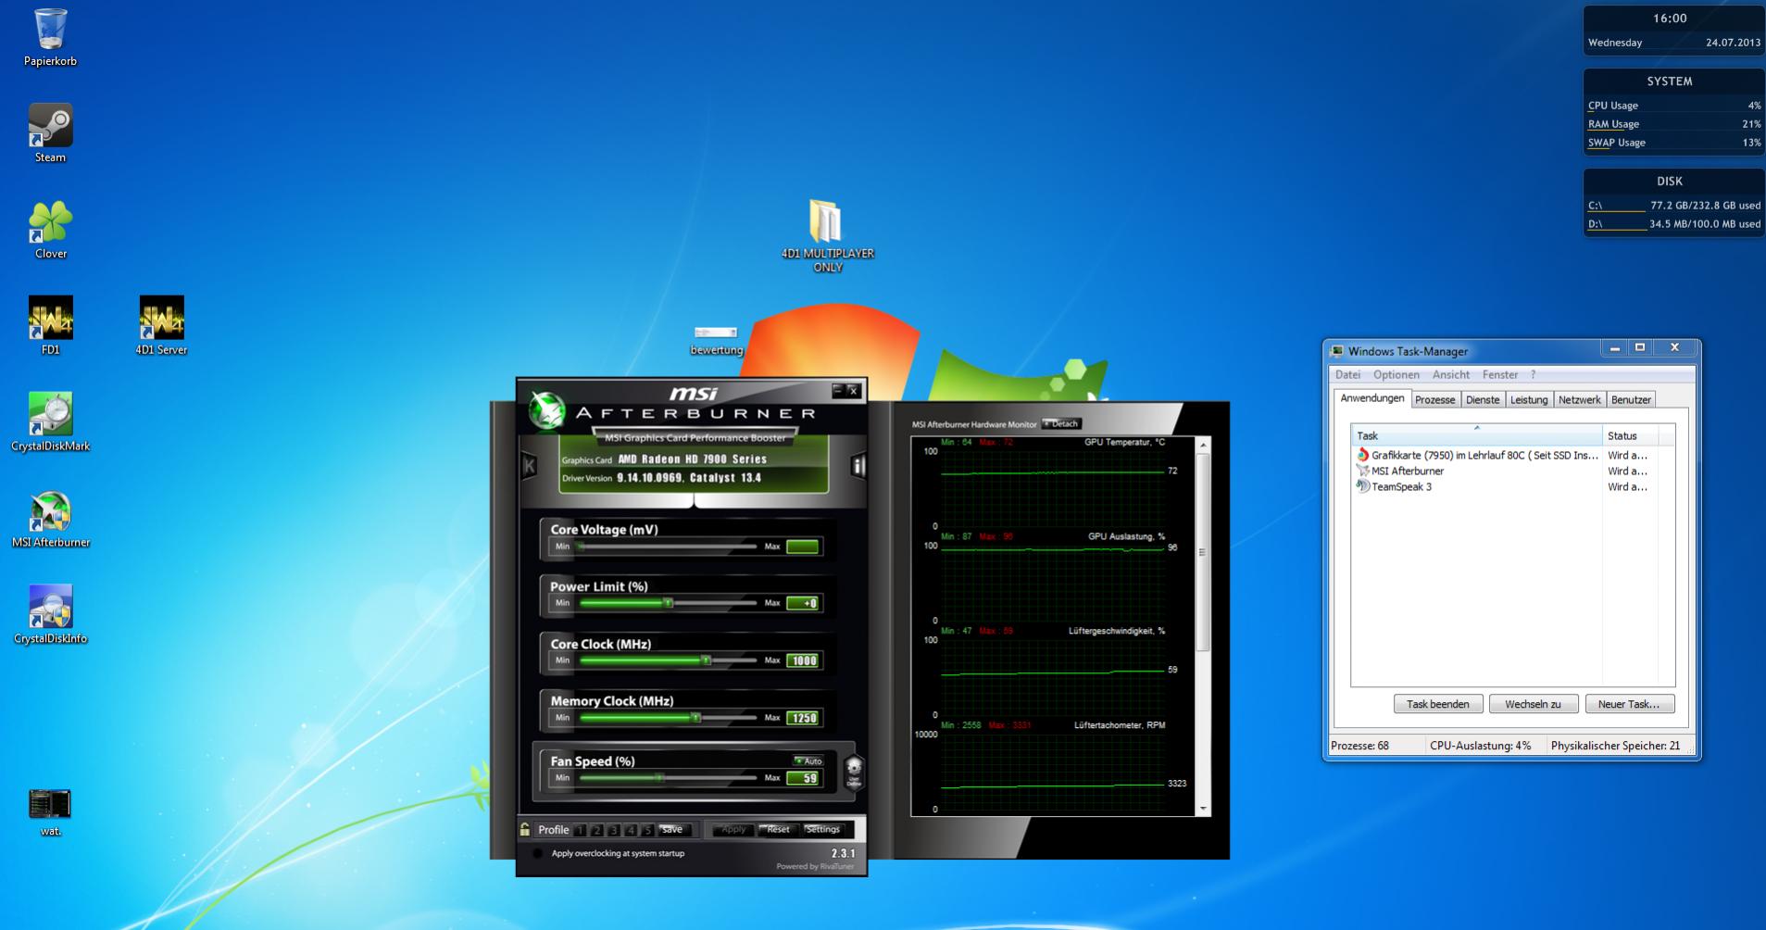
Task: Select profile slot 5
Action: coord(647,830)
